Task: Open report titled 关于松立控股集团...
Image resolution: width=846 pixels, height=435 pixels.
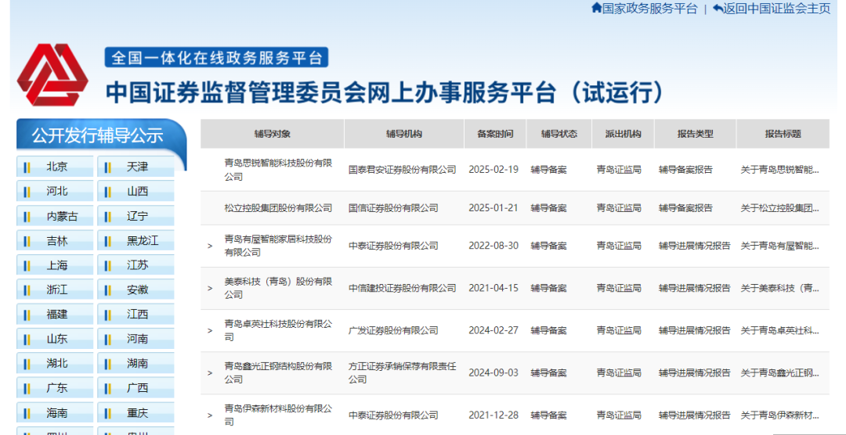Action: 779,208
